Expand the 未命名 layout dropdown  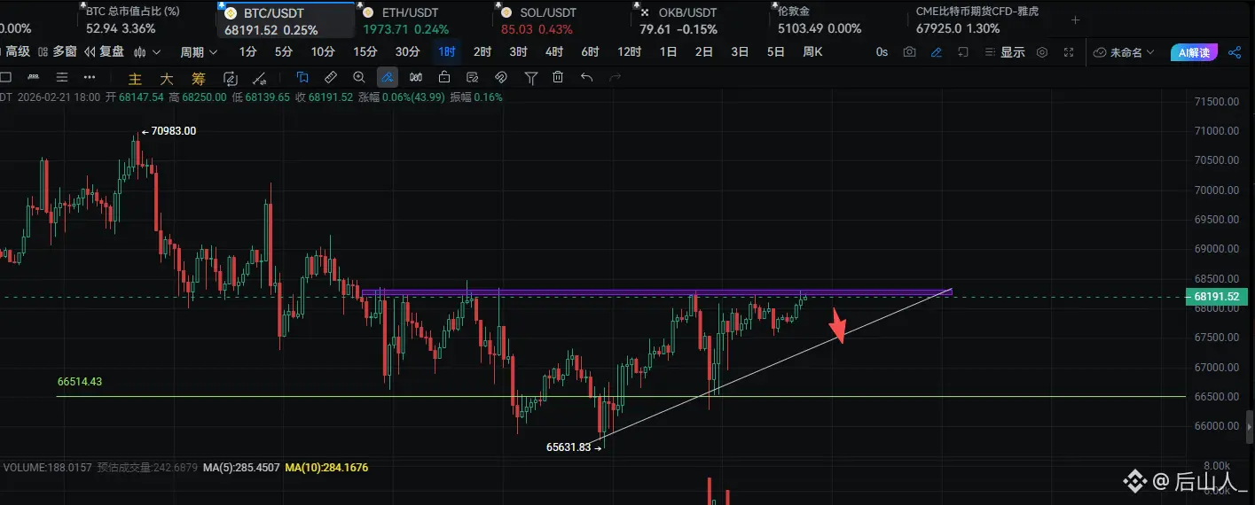1124,52
